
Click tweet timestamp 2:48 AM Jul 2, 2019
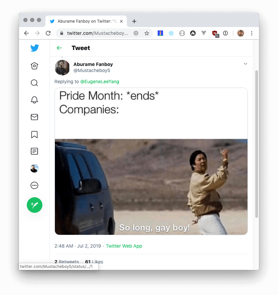coord(78,246)
